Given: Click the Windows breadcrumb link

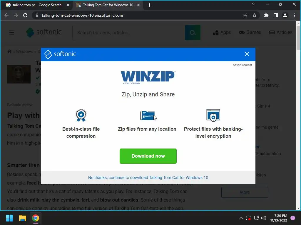Looking at the screenshot, I should (x=25, y=52).
